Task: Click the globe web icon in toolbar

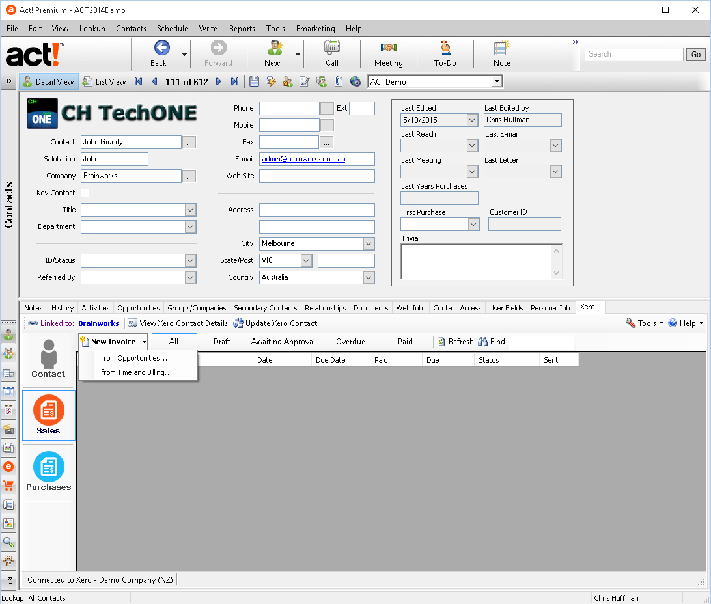Action: pyautogui.click(x=355, y=81)
